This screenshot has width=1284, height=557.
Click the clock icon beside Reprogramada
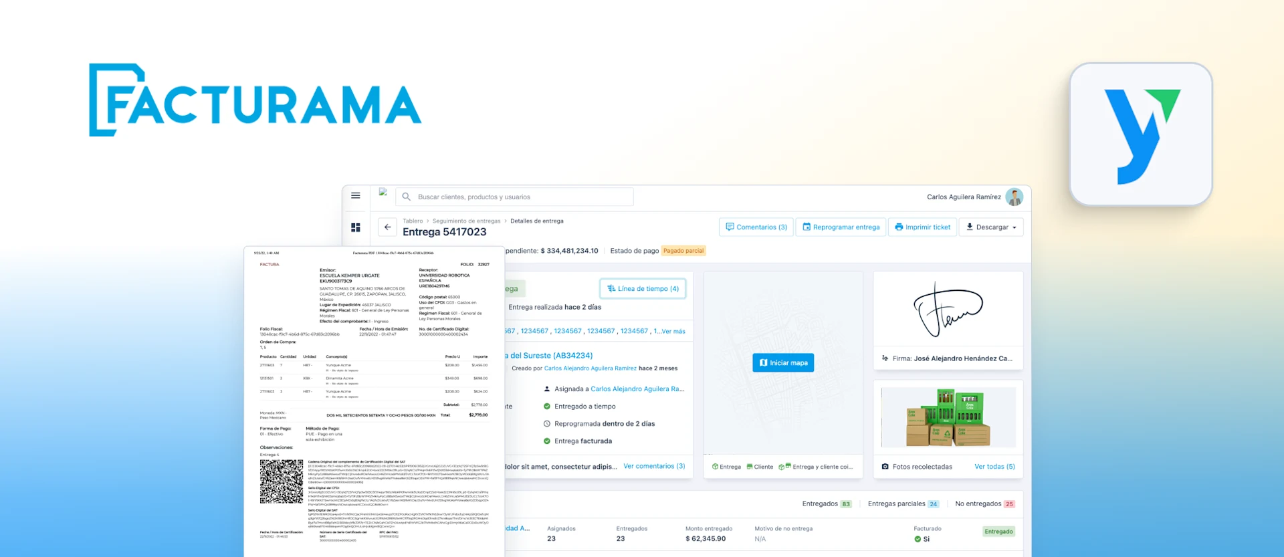547,424
